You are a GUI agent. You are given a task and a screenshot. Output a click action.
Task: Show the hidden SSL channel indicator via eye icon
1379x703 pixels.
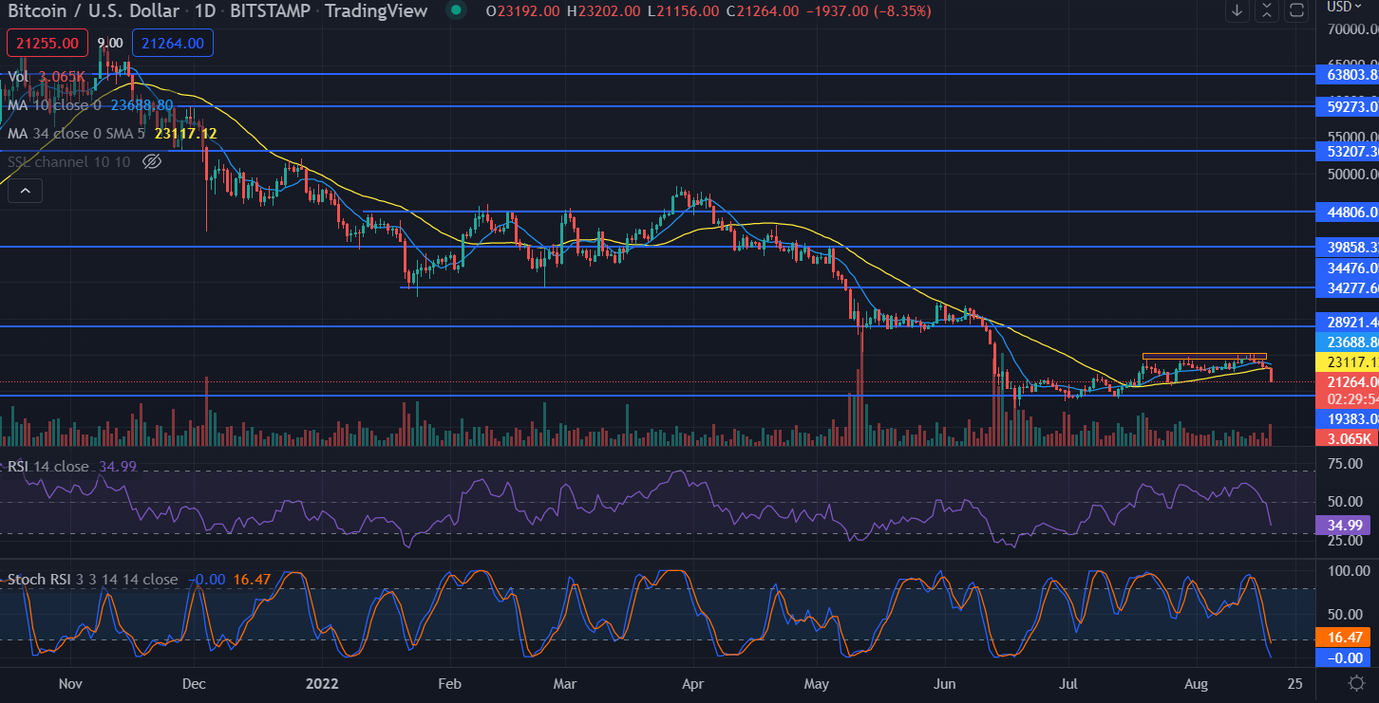click(x=151, y=162)
